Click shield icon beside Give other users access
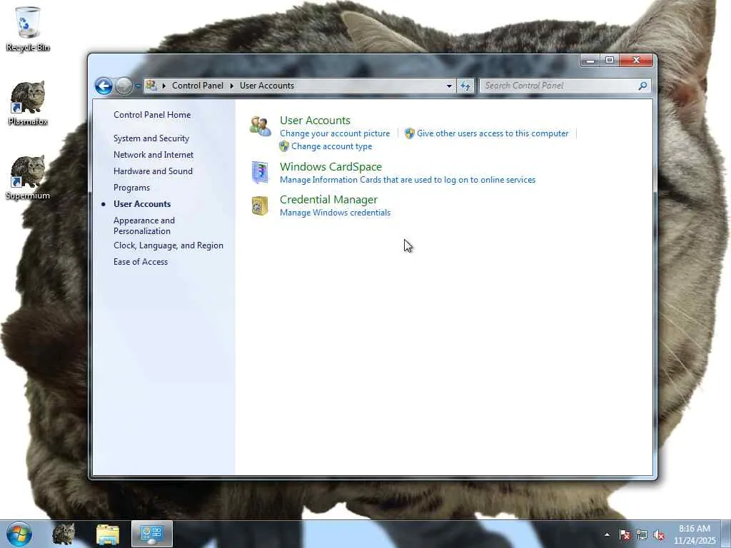The image size is (731, 548). coord(409,133)
